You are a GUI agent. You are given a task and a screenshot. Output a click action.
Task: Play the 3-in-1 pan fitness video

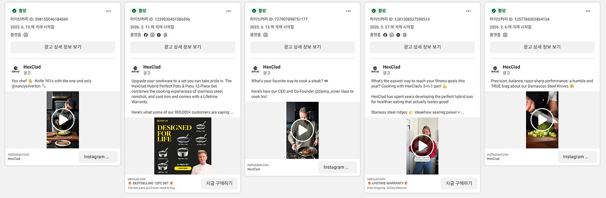click(x=422, y=146)
